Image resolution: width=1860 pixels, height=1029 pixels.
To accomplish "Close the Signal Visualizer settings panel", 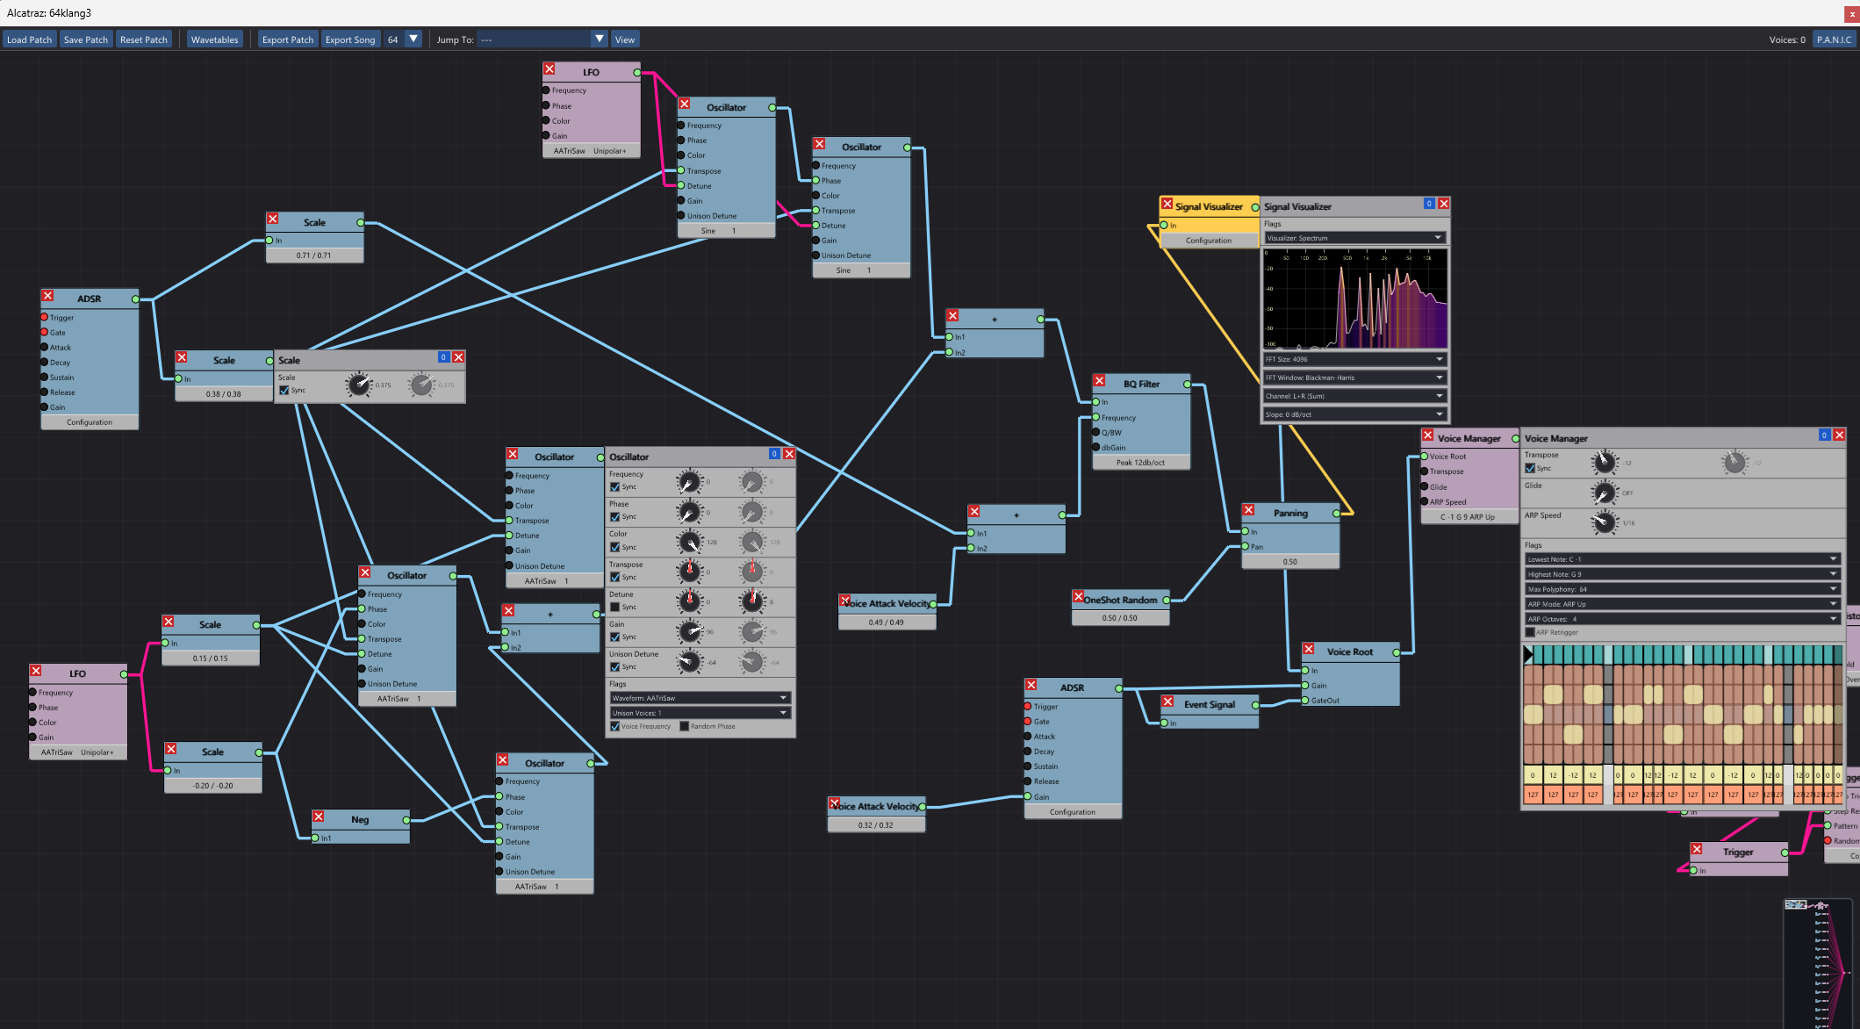I will tap(1444, 204).
